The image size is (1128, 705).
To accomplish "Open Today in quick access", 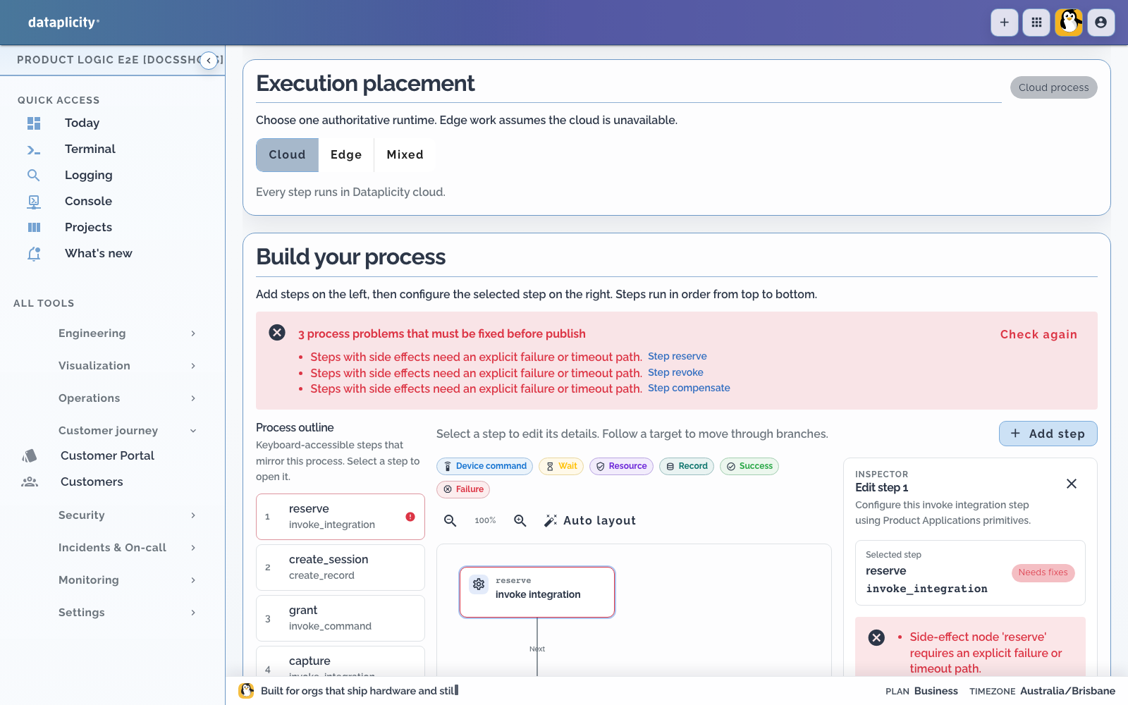I will coord(82,123).
